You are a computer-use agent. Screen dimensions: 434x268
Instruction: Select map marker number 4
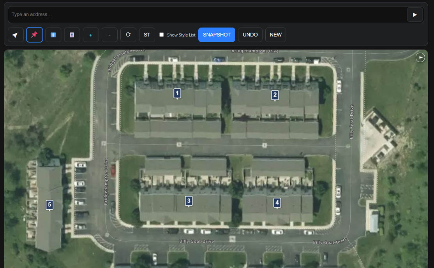pyautogui.click(x=277, y=203)
